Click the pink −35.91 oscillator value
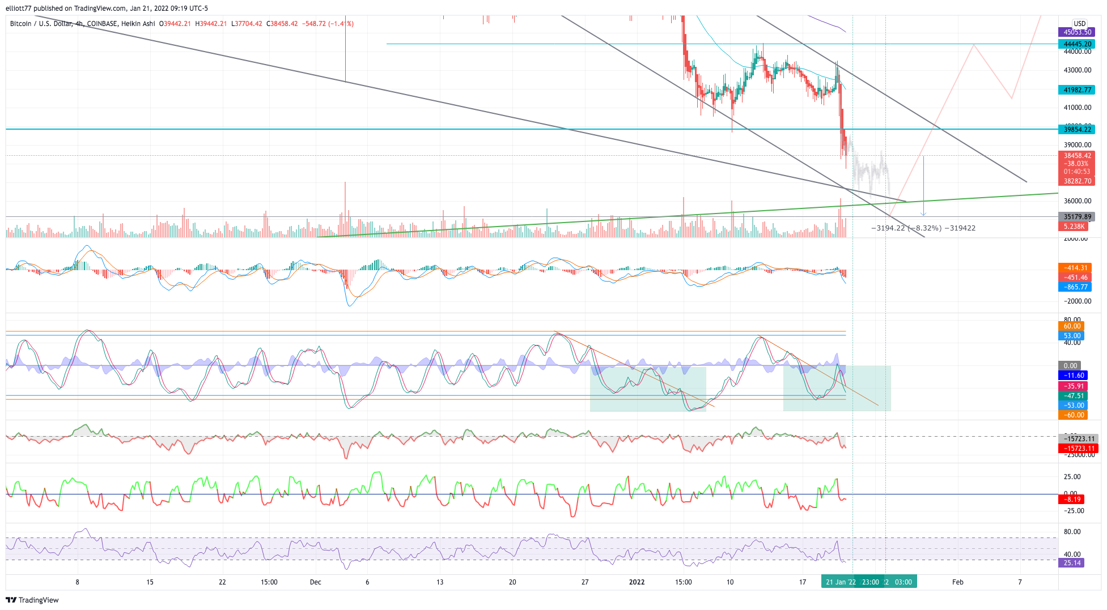This screenshot has width=1107, height=610. pyautogui.click(x=1072, y=386)
